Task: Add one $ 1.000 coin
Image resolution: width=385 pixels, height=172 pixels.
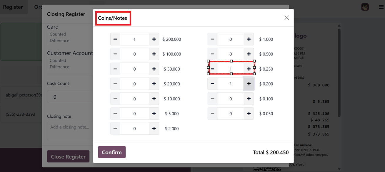Action: (x=249, y=39)
